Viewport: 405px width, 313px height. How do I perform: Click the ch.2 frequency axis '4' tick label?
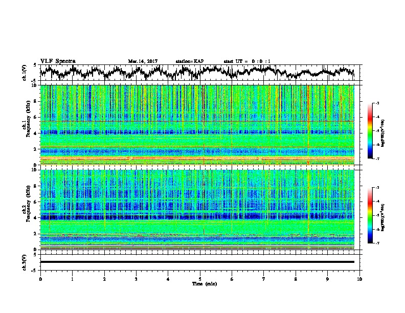36,218
